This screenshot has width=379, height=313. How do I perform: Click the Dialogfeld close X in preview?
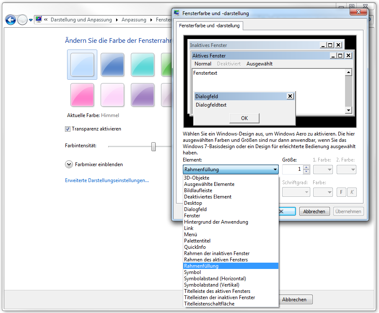[x=290, y=96]
